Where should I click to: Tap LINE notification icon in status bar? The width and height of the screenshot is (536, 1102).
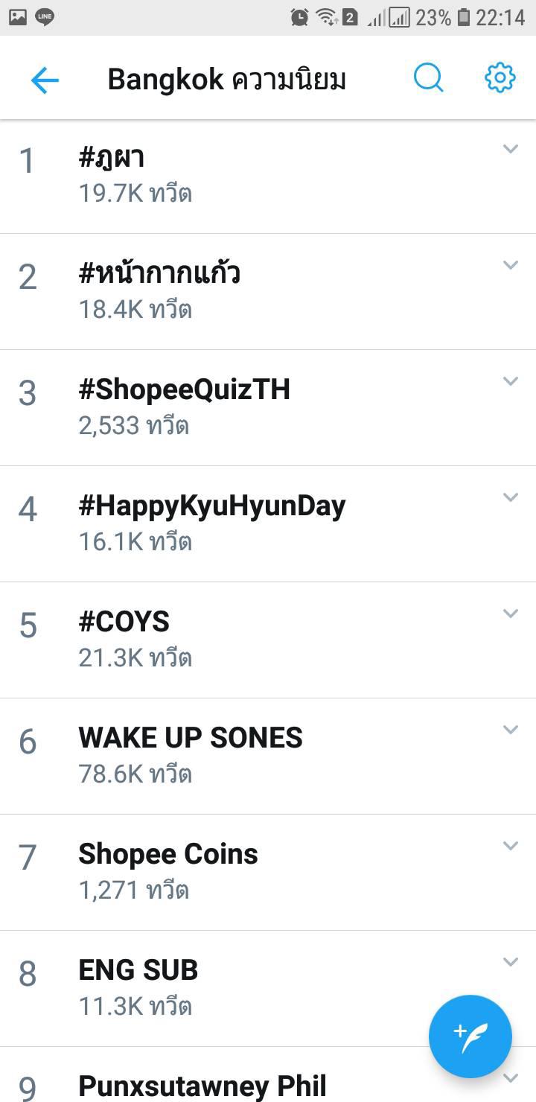[x=45, y=16]
